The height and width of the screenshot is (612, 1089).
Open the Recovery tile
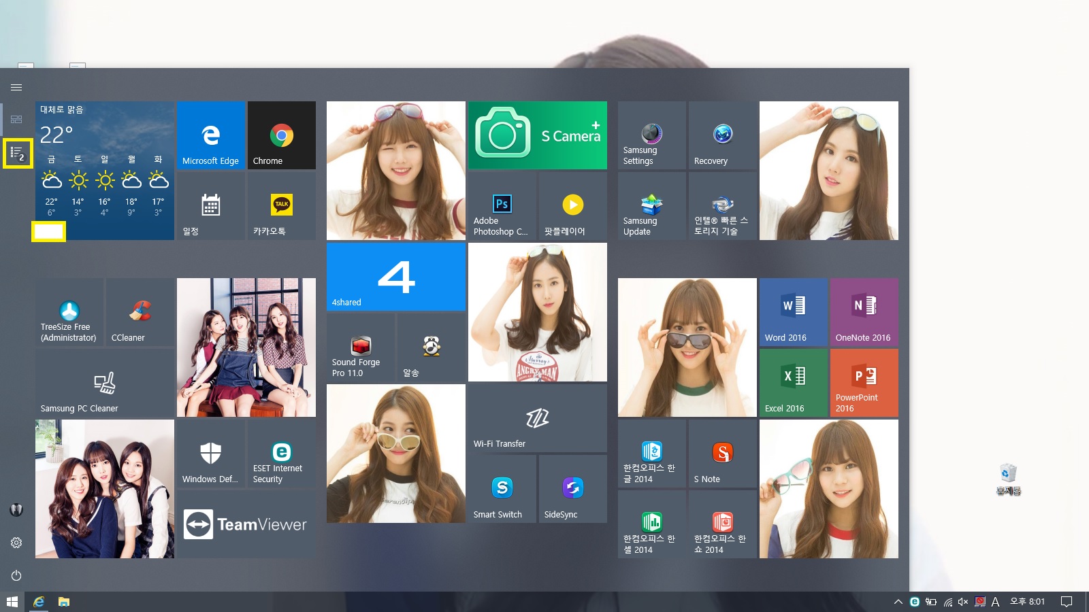722,135
